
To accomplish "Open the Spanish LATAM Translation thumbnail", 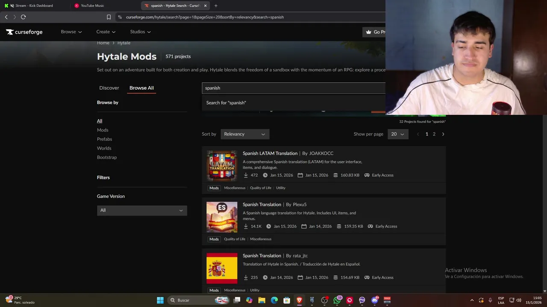I will (222, 166).
